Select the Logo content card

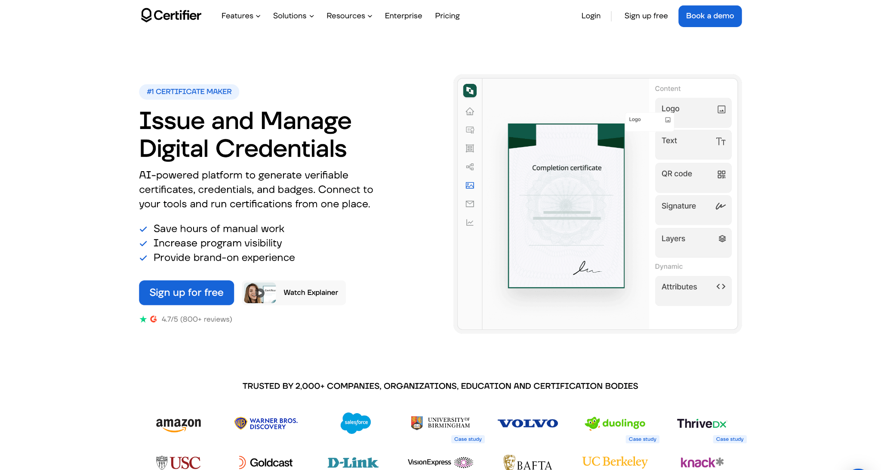[693, 113]
